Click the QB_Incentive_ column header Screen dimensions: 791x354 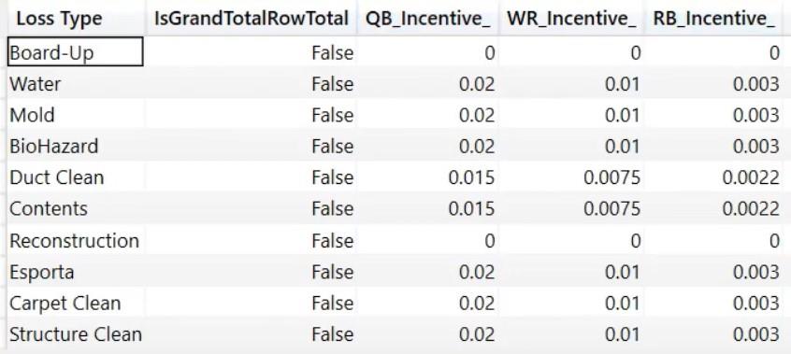428,19
